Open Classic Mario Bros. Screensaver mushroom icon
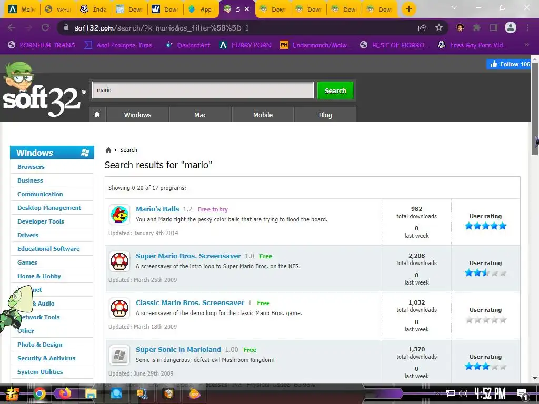 pyautogui.click(x=119, y=308)
